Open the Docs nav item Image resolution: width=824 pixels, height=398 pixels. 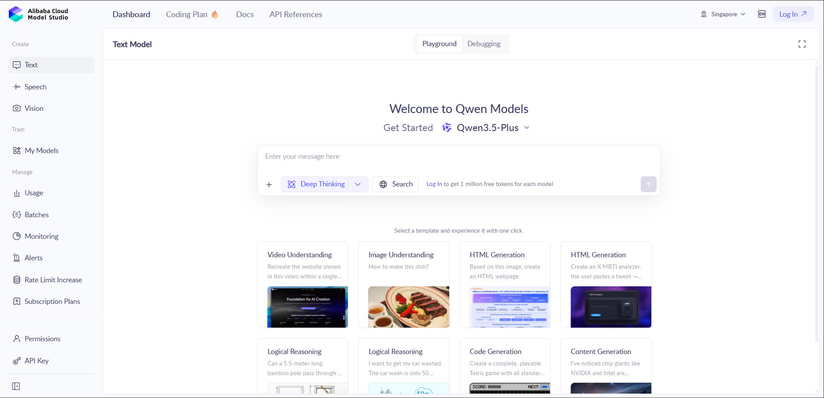245,14
